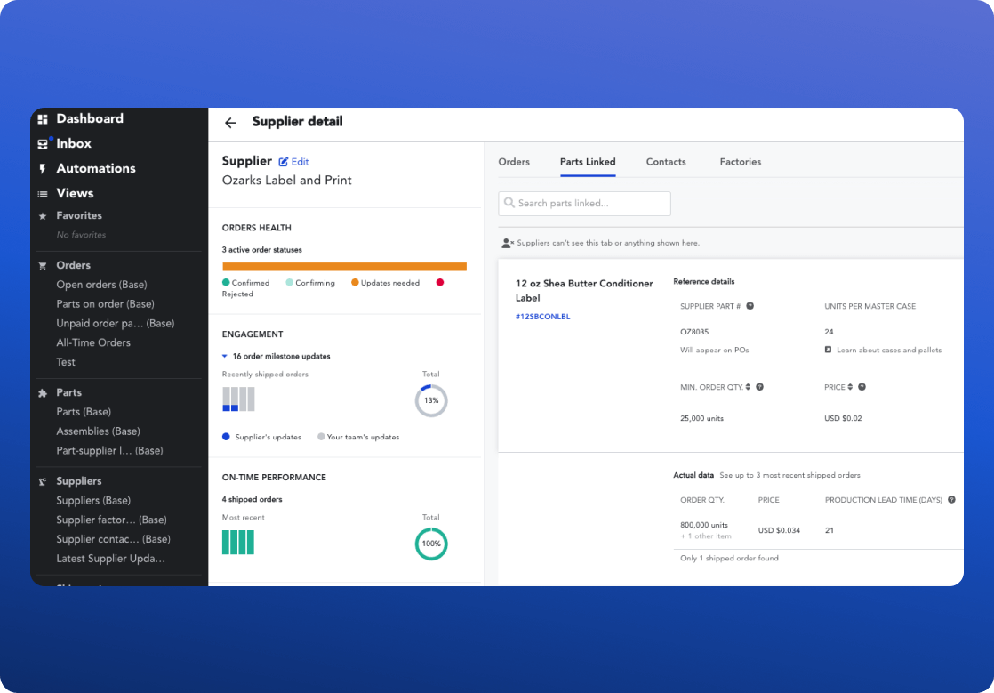Click the pencil edit icon beside Supplier
Viewport: 994px width, 693px height.
[284, 162]
